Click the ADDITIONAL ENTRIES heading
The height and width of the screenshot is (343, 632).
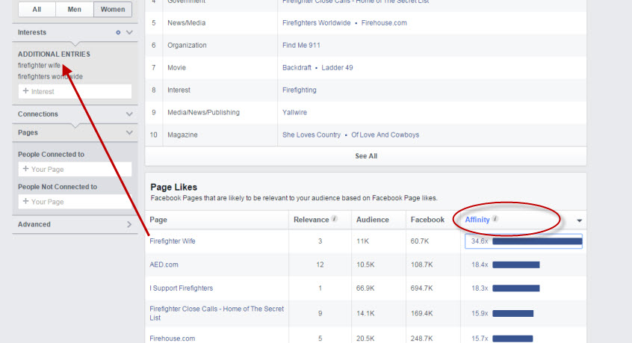tap(54, 54)
